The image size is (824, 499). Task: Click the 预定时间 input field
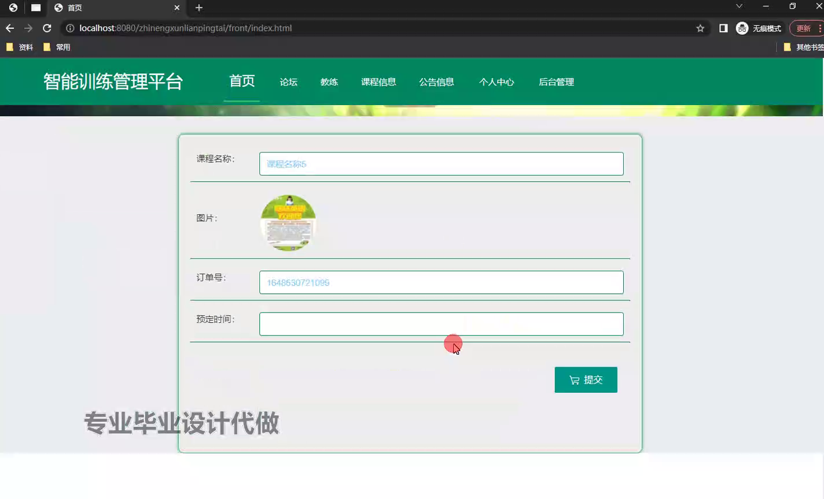point(441,324)
